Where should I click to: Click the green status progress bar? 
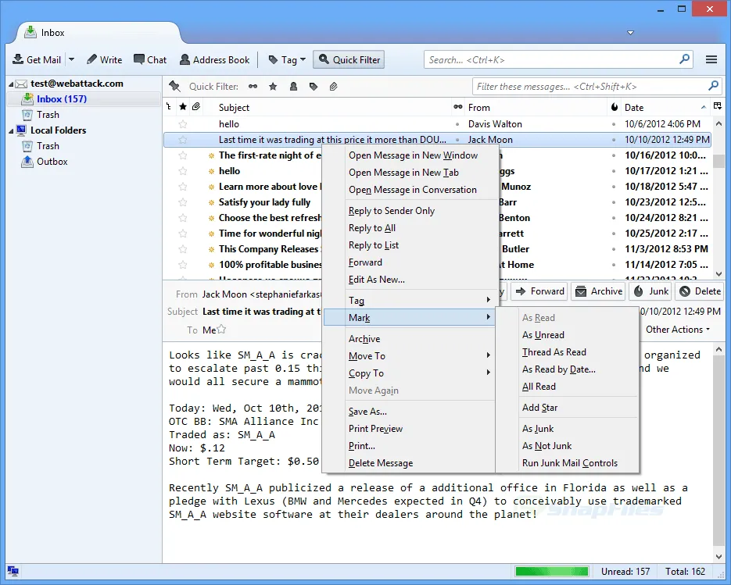[x=551, y=571]
